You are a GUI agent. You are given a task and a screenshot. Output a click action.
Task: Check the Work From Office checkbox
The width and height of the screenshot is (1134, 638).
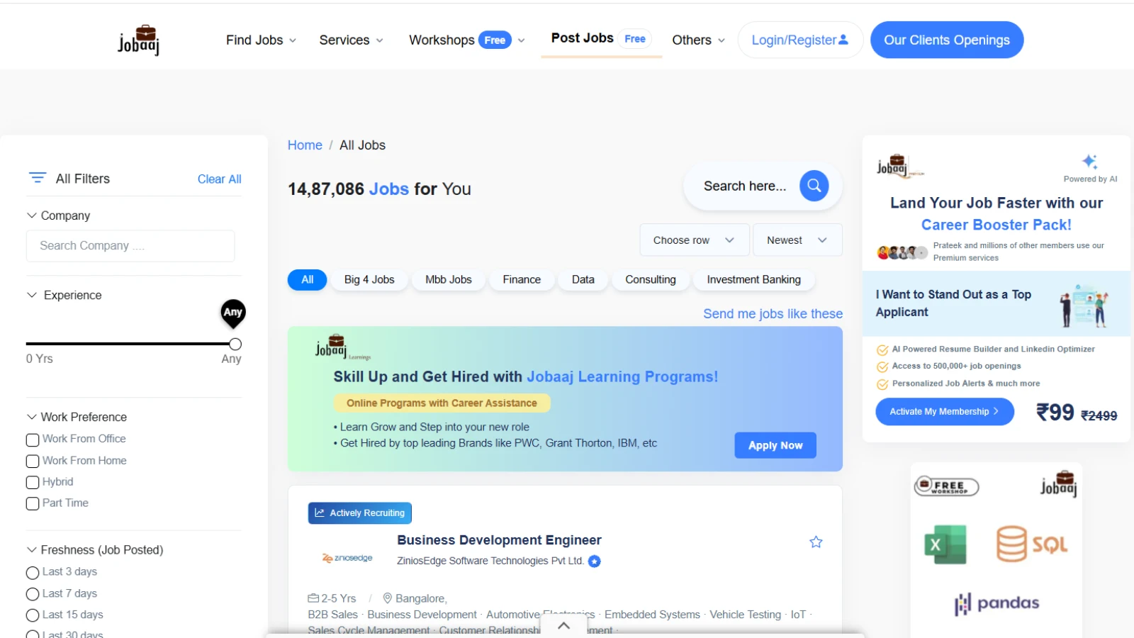tap(33, 440)
